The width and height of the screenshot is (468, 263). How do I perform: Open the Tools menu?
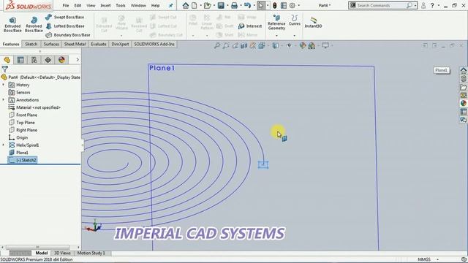click(x=121, y=5)
